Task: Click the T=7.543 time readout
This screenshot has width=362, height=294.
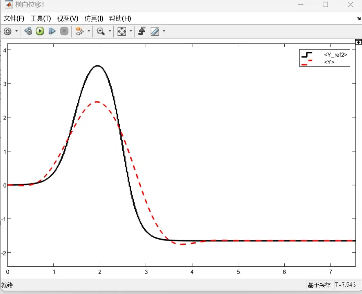Action: pyautogui.click(x=345, y=284)
